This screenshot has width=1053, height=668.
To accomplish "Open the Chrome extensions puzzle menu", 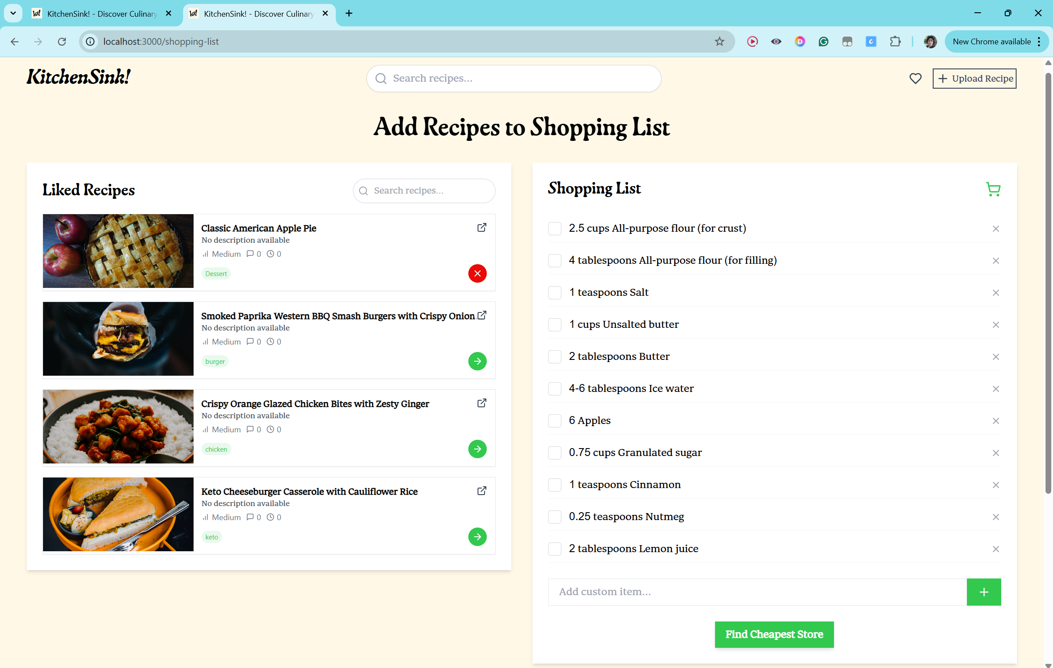I will (895, 42).
